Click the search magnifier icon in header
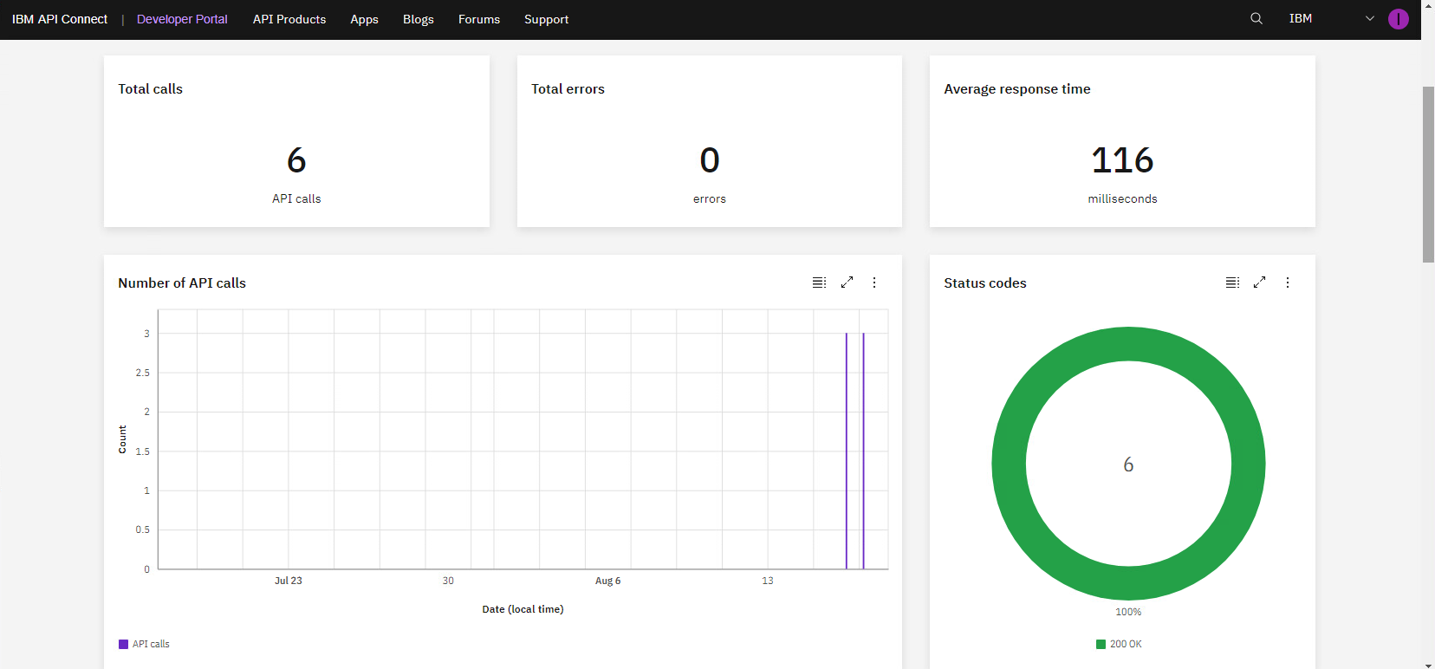 (x=1256, y=18)
